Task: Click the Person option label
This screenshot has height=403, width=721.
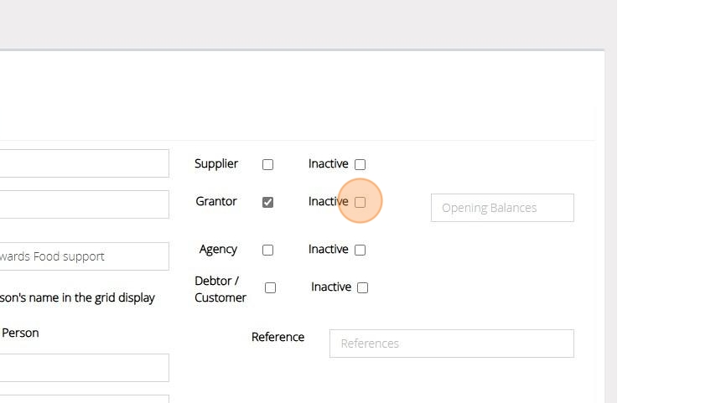Action: [x=20, y=333]
